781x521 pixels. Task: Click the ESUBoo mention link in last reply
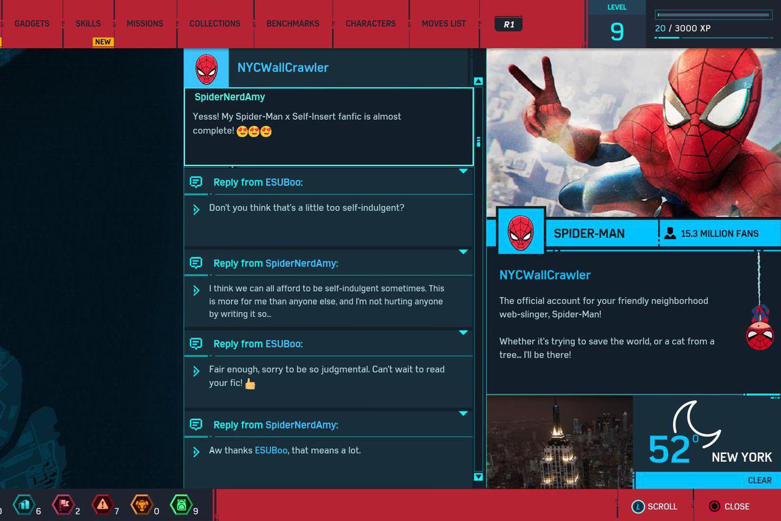click(x=271, y=451)
